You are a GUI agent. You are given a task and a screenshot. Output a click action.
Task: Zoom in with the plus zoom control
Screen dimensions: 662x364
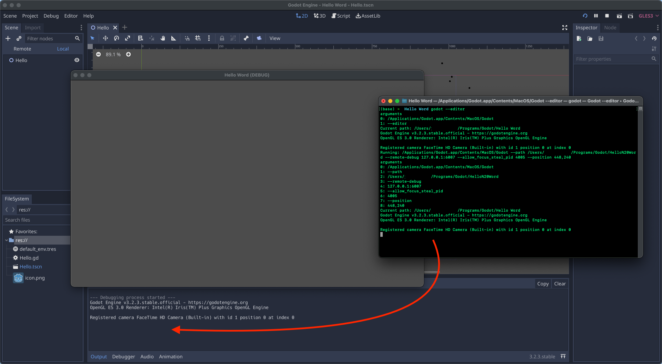point(128,54)
